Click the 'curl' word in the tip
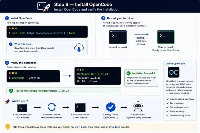The image size is (200, 133). coord(77,127)
